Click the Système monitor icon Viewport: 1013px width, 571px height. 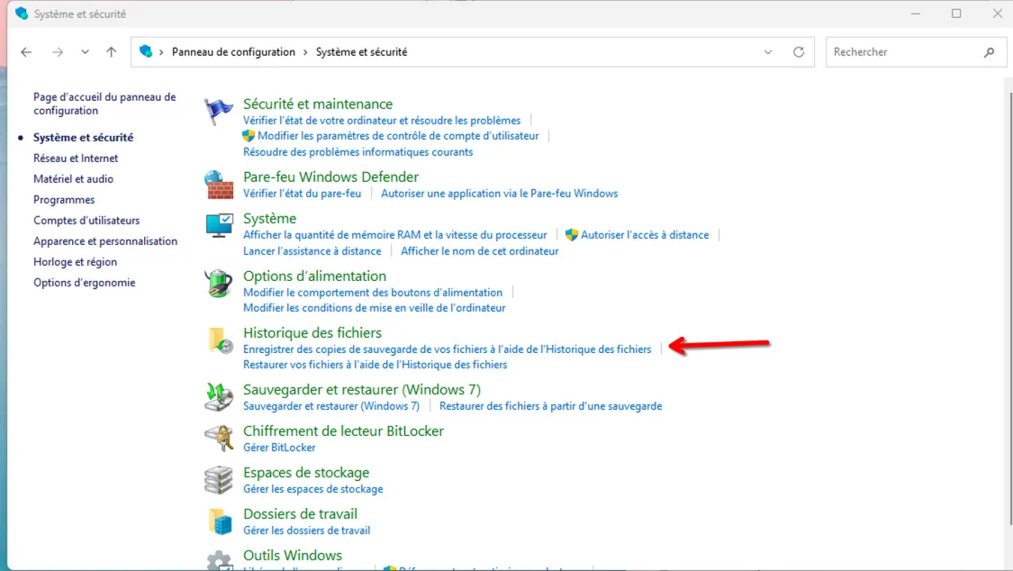(219, 225)
